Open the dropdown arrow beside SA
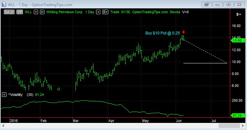Viewport: 247px width, 130px height. pos(13,12)
